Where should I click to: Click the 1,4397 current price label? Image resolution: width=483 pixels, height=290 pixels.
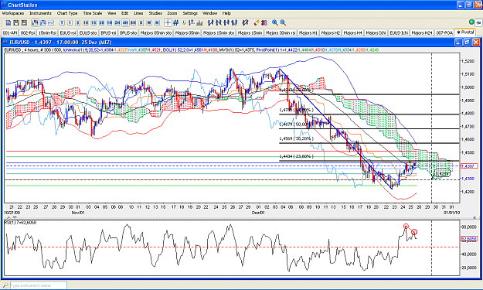[469, 166]
